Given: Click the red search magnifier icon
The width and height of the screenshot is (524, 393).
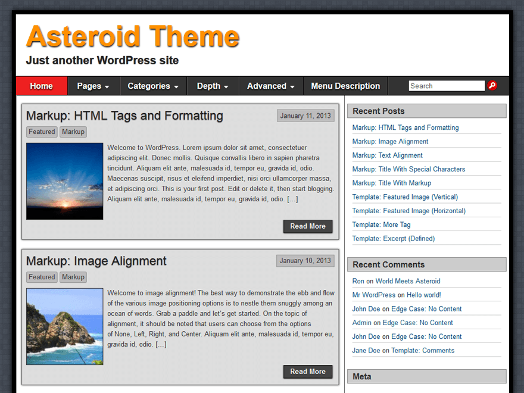Looking at the screenshot, I should tap(492, 86).
